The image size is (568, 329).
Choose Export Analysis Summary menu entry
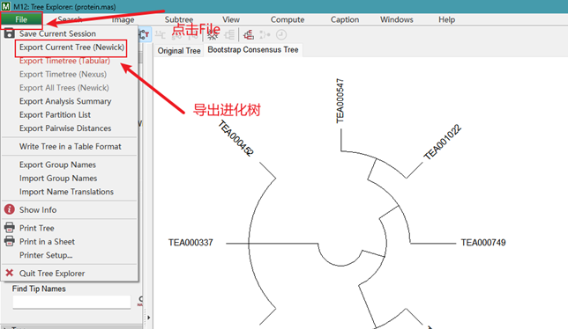(65, 101)
